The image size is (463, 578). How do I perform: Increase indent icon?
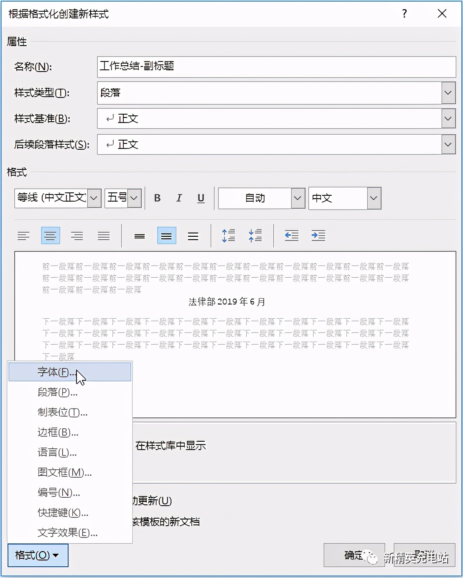click(318, 236)
